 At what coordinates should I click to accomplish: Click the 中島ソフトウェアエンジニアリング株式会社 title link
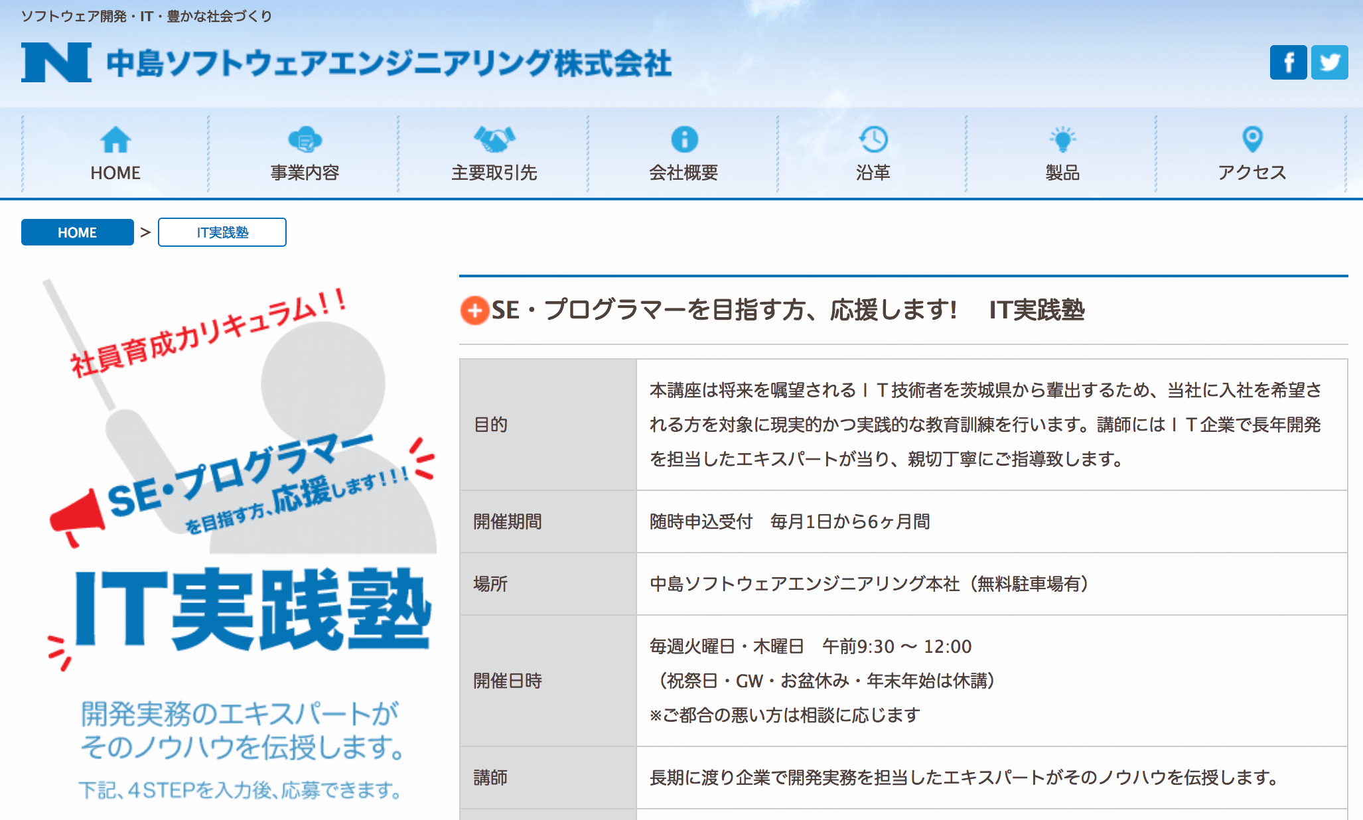point(389,64)
